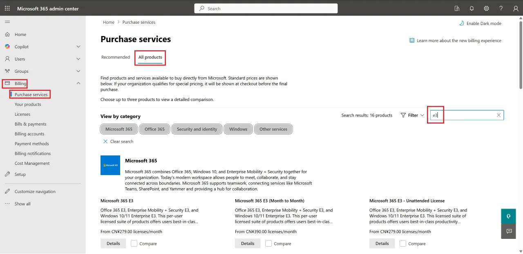The width and height of the screenshot is (523, 254).
Task: Open the account profile icon
Action: [516, 9]
